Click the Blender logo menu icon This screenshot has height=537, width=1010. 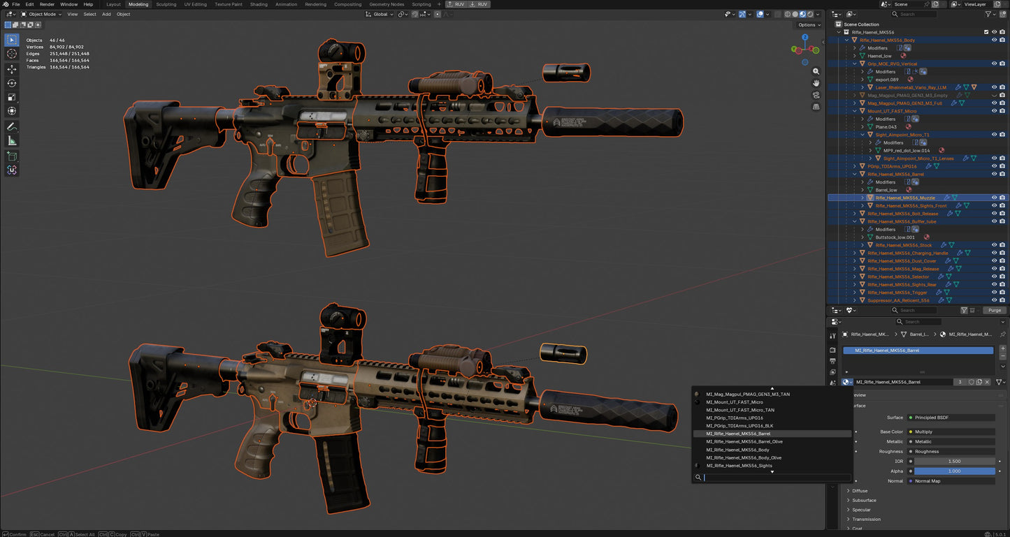point(6,4)
